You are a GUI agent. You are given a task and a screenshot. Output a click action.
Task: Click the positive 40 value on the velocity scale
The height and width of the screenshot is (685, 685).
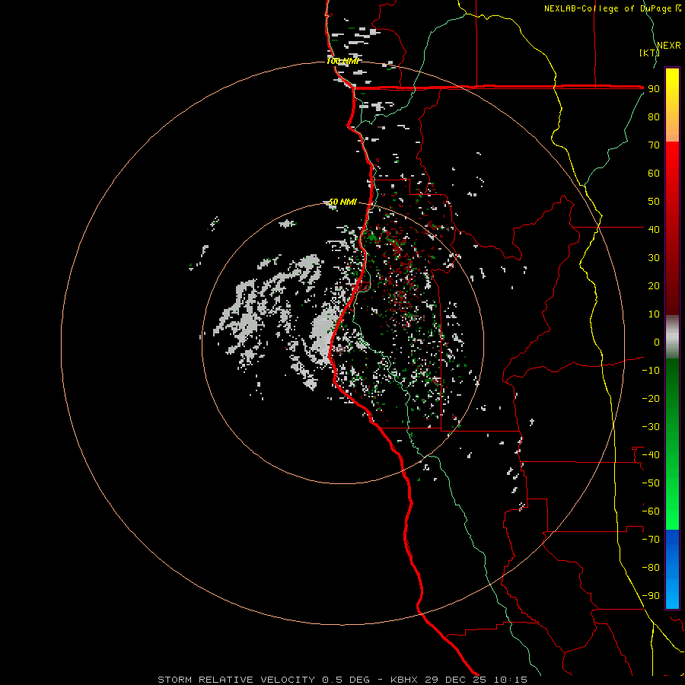pos(654,229)
